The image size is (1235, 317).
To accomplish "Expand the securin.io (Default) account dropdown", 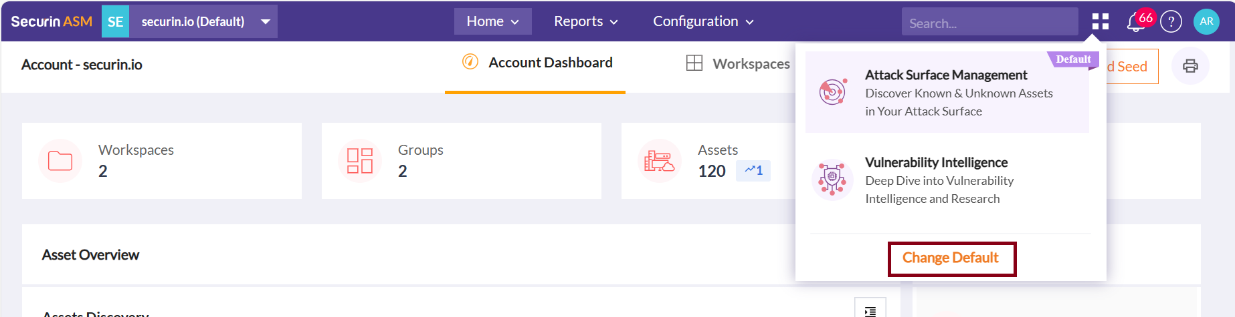I will coord(266,22).
